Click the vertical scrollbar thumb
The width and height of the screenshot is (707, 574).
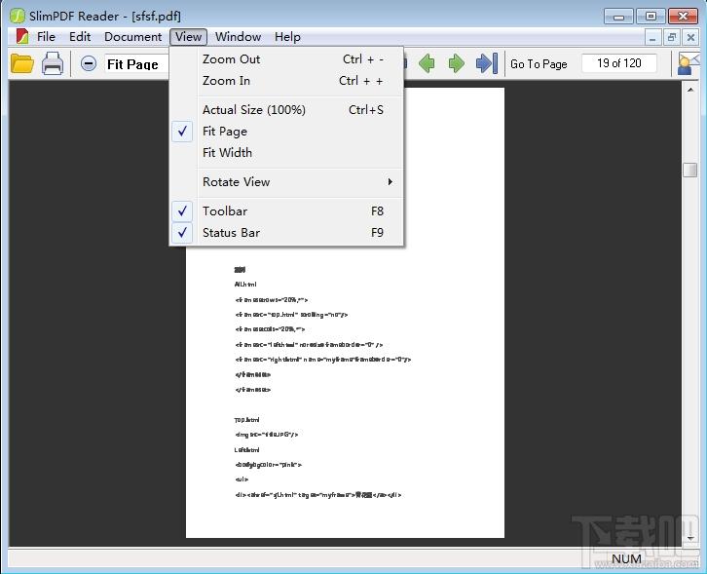pyautogui.click(x=689, y=170)
